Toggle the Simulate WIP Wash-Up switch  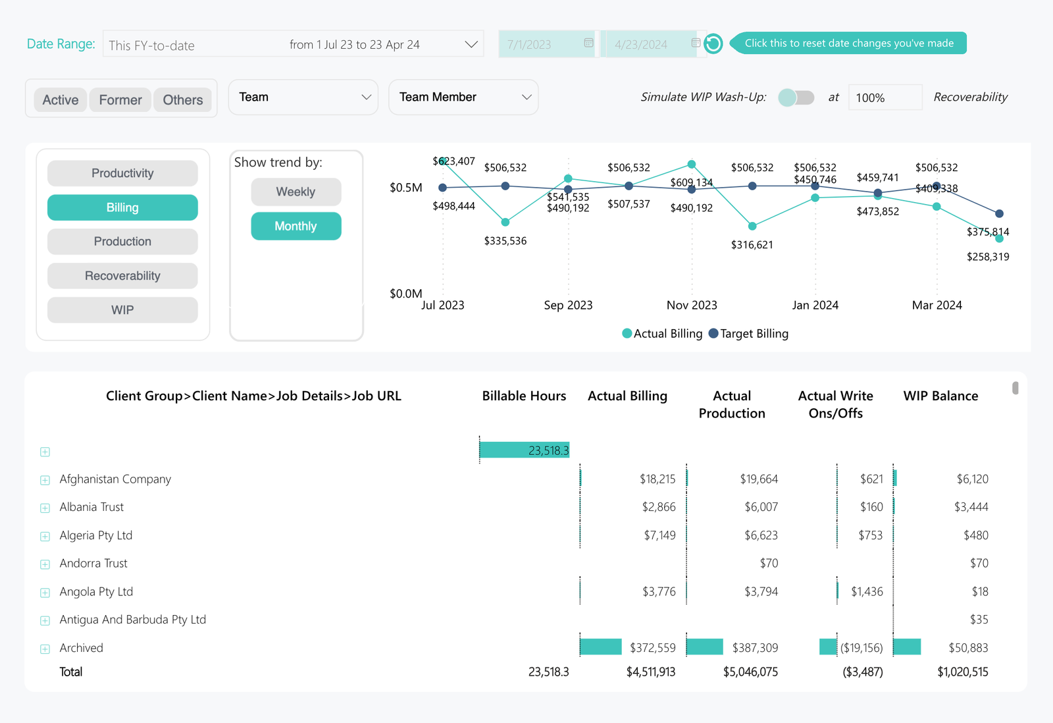pyautogui.click(x=796, y=97)
